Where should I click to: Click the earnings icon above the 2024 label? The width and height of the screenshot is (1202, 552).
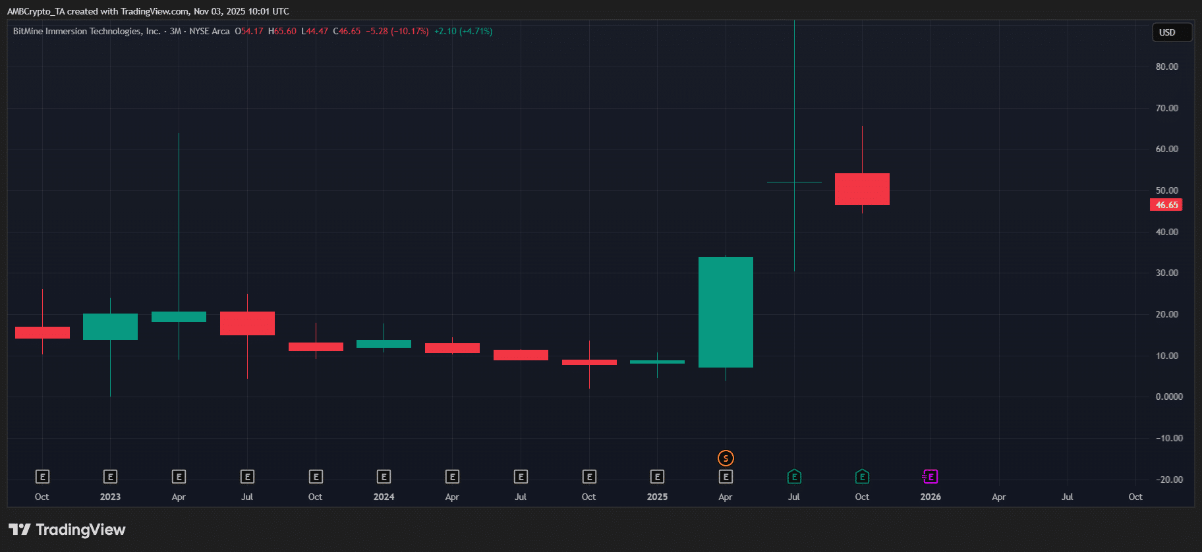[384, 476]
